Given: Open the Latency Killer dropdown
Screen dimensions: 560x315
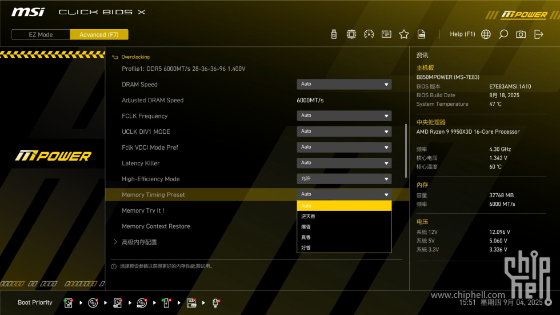Looking at the screenshot, I should click(344, 163).
